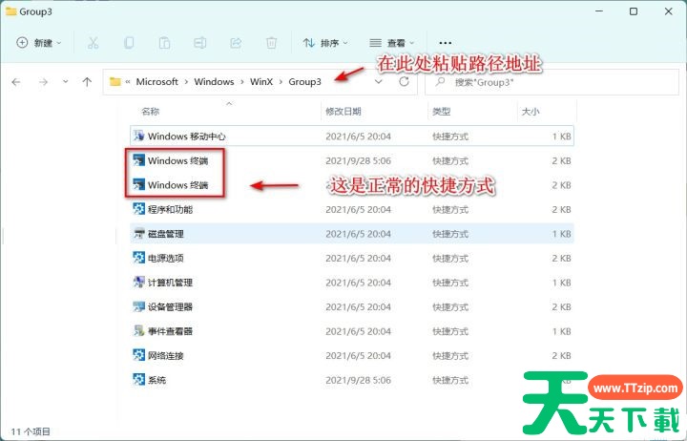Go back with the left arrow
The height and width of the screenshot is (441, 687).
pyautogui.click(x=16, y=82)
